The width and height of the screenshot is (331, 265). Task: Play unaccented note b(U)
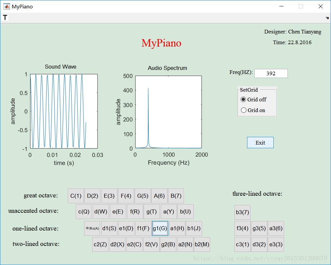(185, 211)
